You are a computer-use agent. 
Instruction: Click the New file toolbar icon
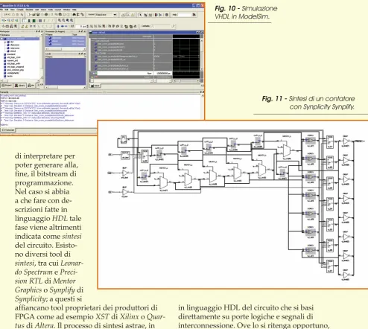[x=28, y=15]
